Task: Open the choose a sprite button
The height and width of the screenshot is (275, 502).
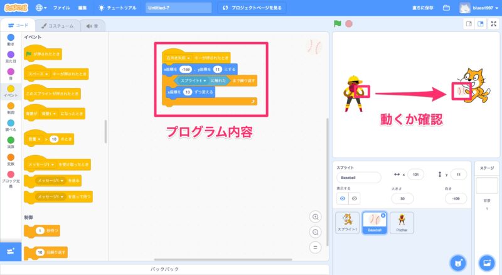Action: coord(458,261)
